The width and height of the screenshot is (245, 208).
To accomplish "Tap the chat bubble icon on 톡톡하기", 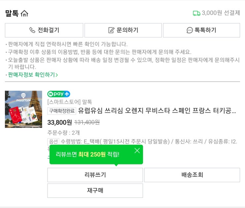I will pyautogui.click(x=190, y=30).
